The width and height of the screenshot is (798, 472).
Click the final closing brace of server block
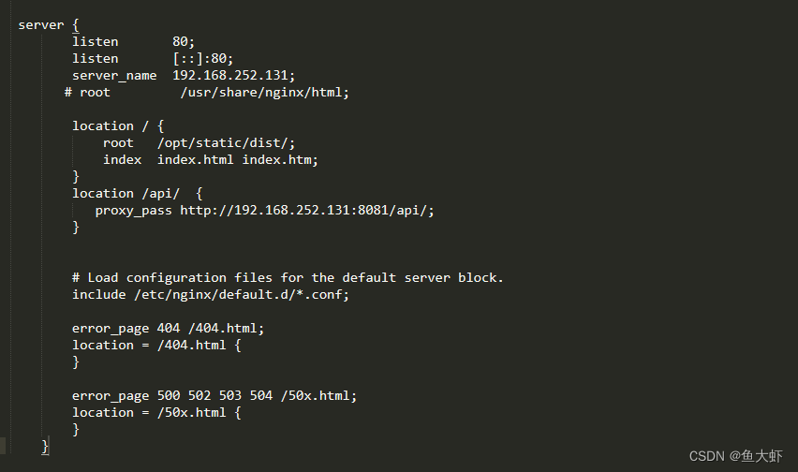pyautogui.click(x=45, y=447)
